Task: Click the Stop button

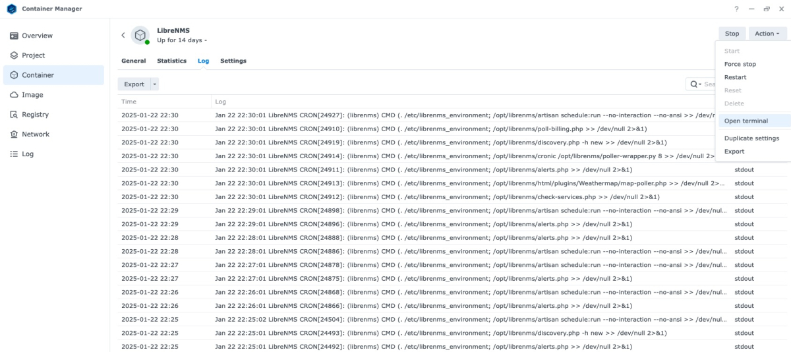Action: click(x=732, y=34)
